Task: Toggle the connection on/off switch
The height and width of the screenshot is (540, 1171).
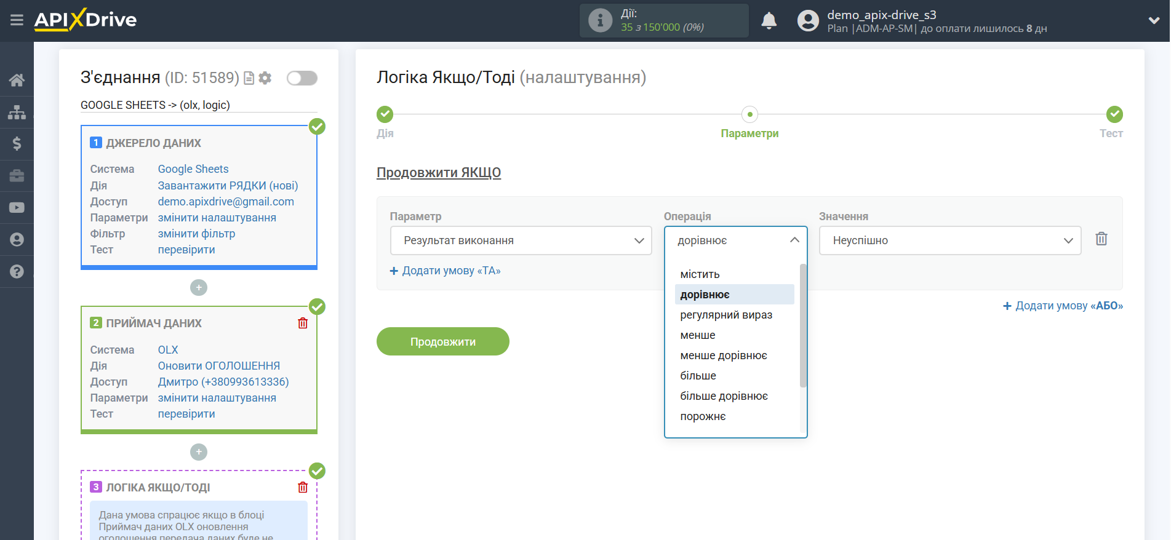Action: tap(302, 78)
